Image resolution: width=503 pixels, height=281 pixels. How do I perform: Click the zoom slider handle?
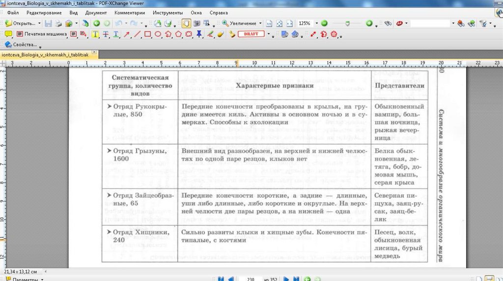(348, 23)
